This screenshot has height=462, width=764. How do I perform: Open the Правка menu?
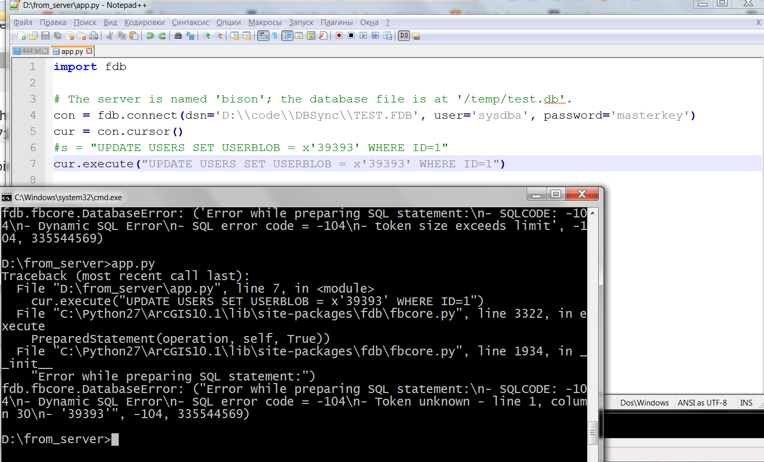pos(53,22)
